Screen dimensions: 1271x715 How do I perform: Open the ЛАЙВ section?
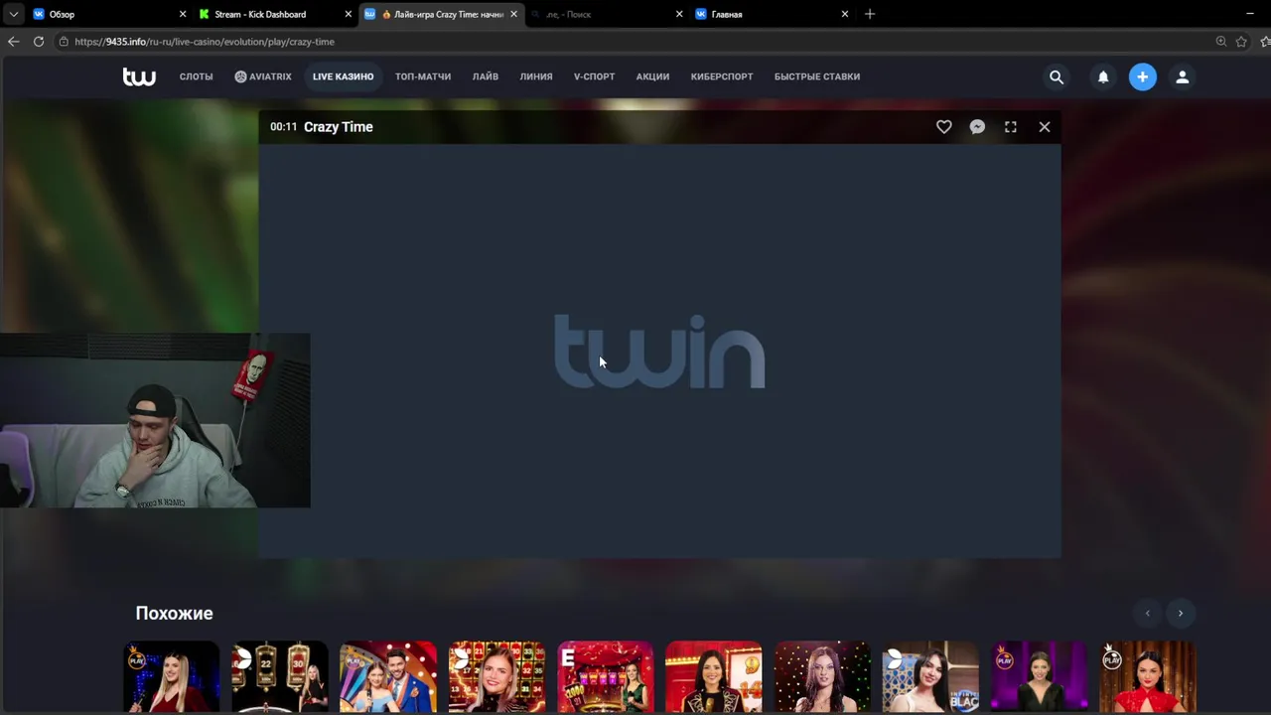[486, 76]
